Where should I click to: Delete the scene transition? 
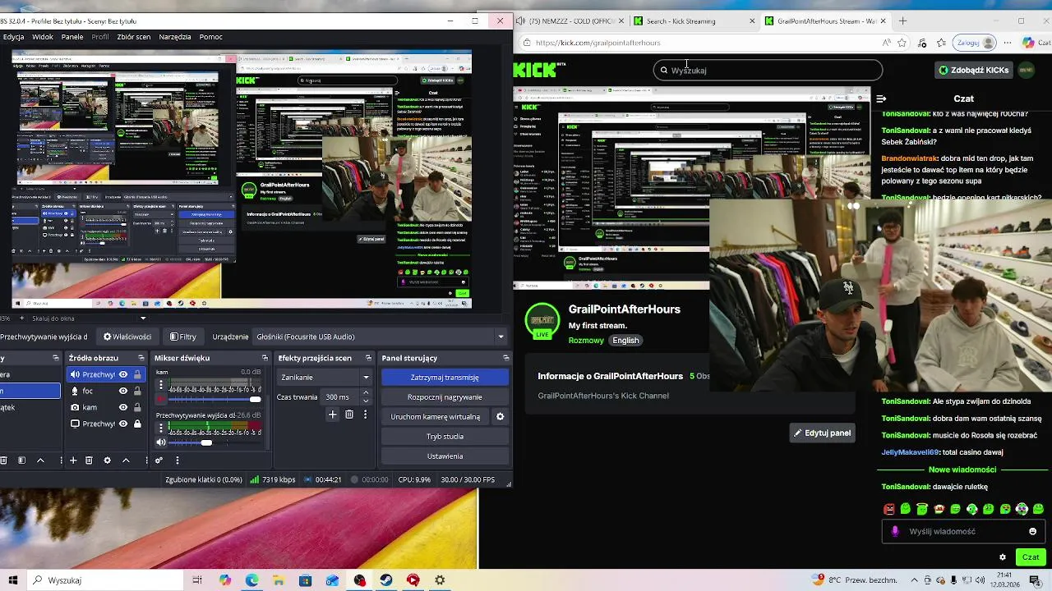[x=349, y=415]
